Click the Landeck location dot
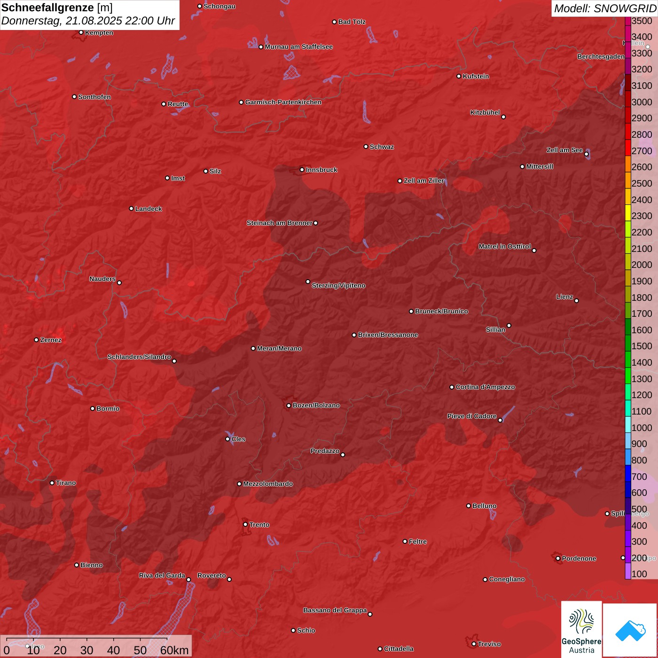Image resolution: width=658 pixels, height=658 pixels. (132, 209)
